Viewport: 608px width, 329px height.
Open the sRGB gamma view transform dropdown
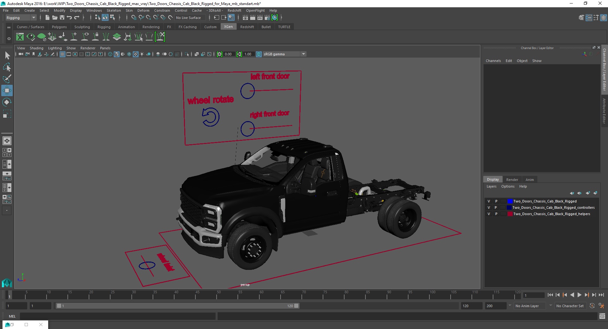click(284, 54)
